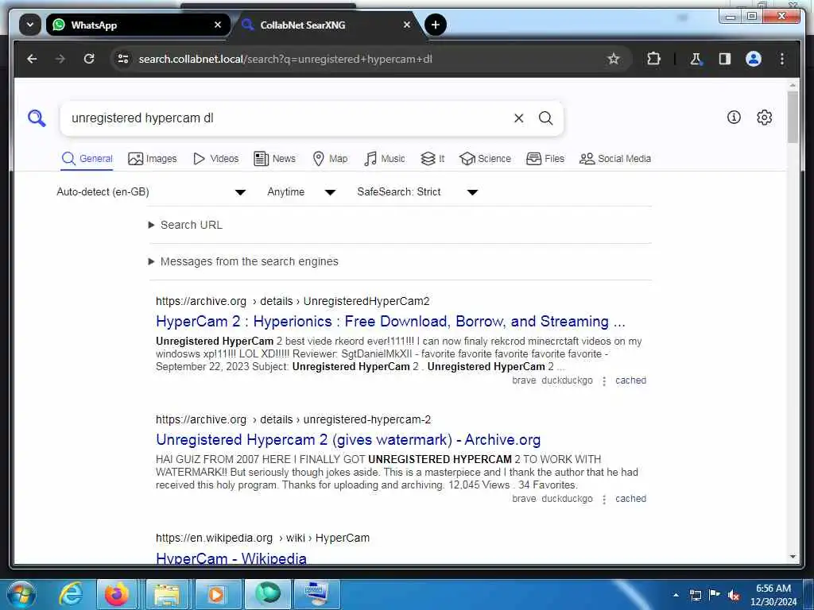
Task: Open HyperCam 2 Hyperionics result link
Action: 390,322
